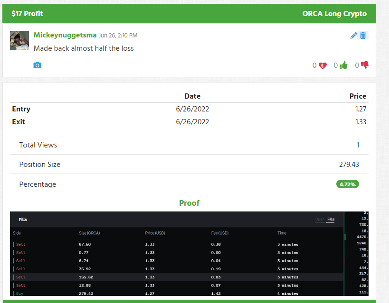Screen dimensions: 389x303
Task: Click the Position Size label
Action: pos(40,165)
